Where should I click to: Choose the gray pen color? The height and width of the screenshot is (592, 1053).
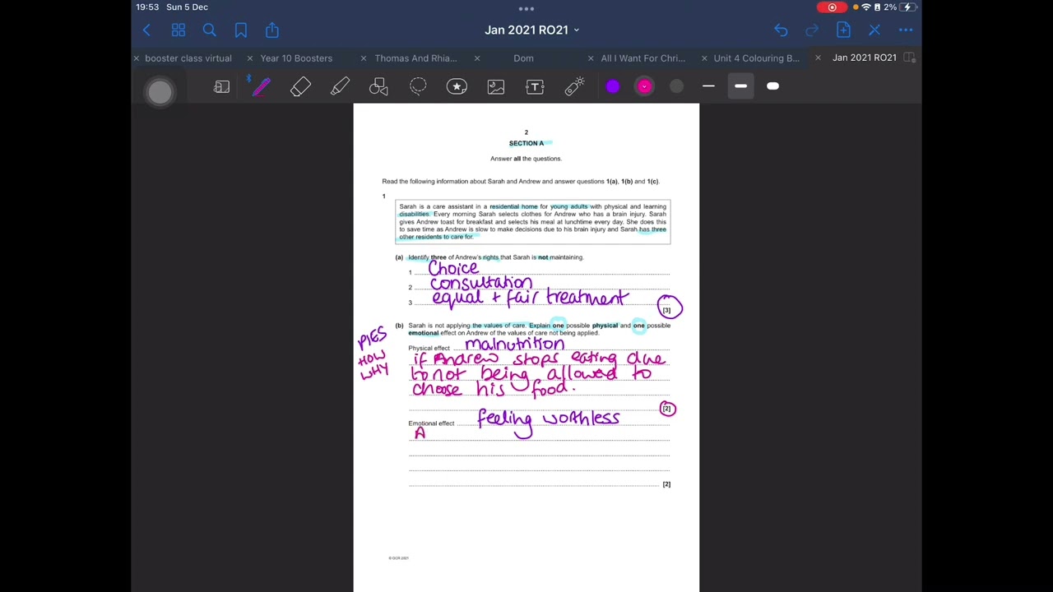[x=676, y=86]
